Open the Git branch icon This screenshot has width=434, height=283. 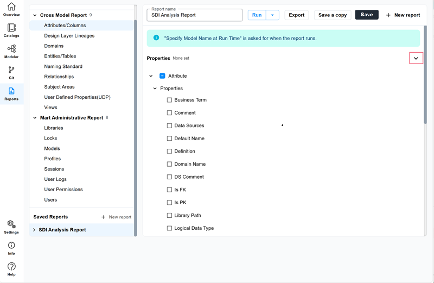(x=11, y=70)
